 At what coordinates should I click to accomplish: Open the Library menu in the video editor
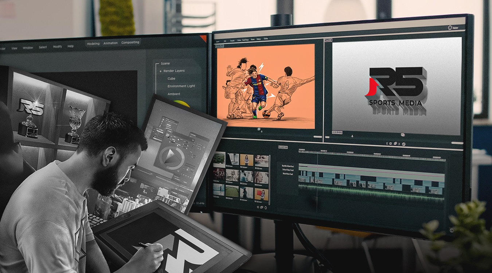tap(258, 39)
